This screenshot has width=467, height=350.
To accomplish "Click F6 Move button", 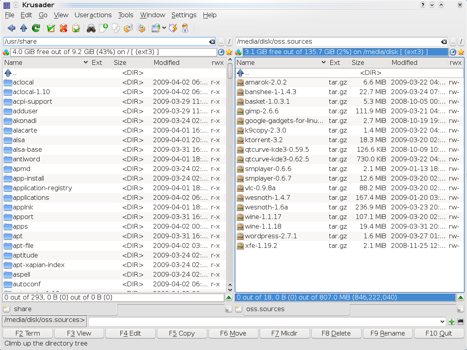I will [x=233, y=333].
